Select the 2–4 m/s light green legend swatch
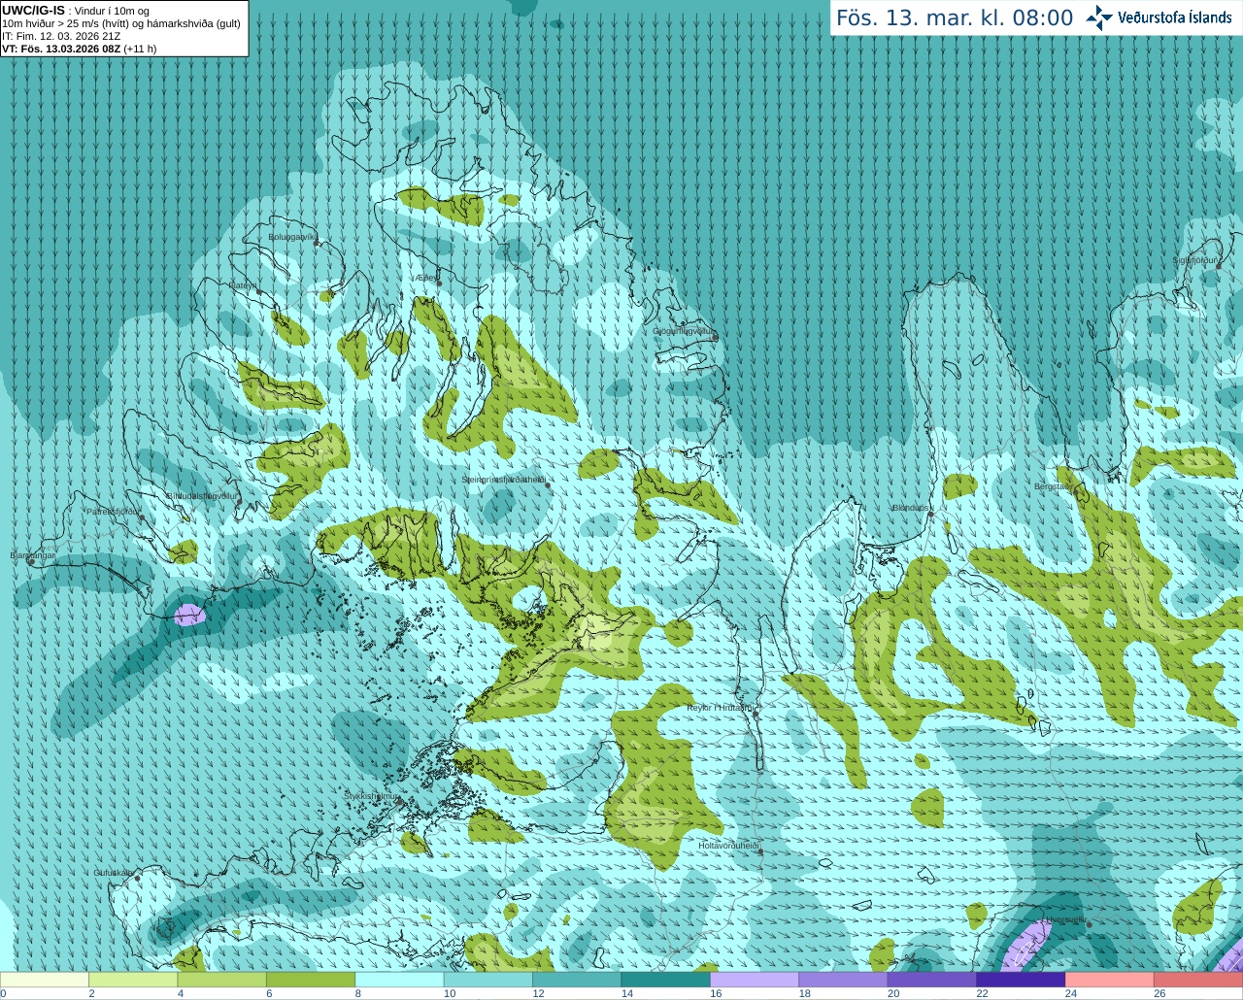The height and width of the screenshot is (1000, 1243). pyautogui.click(x=133, y=980)
